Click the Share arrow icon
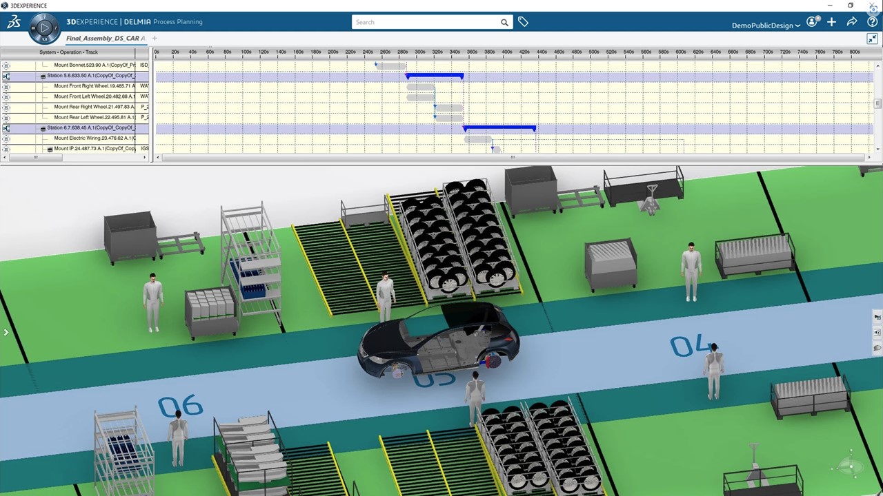The width and height of the screenshot is (883, 496). [852, 22]
